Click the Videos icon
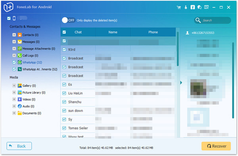 [x=20, y=99]
